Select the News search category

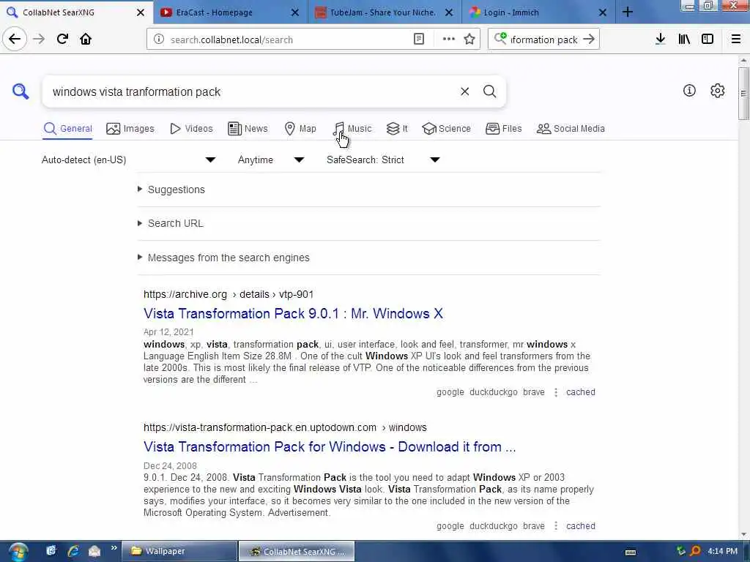click(248, 129)
